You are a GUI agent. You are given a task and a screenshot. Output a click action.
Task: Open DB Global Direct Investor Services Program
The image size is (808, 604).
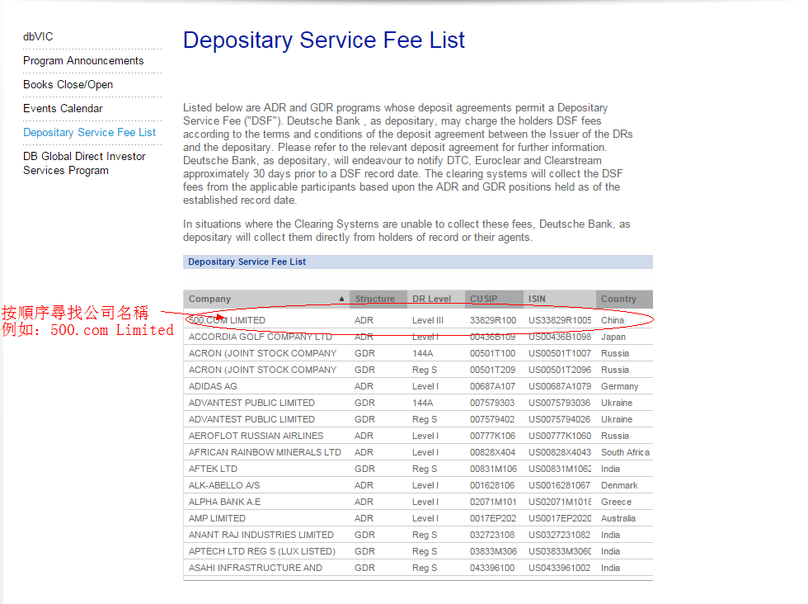(x=84, y=163)
